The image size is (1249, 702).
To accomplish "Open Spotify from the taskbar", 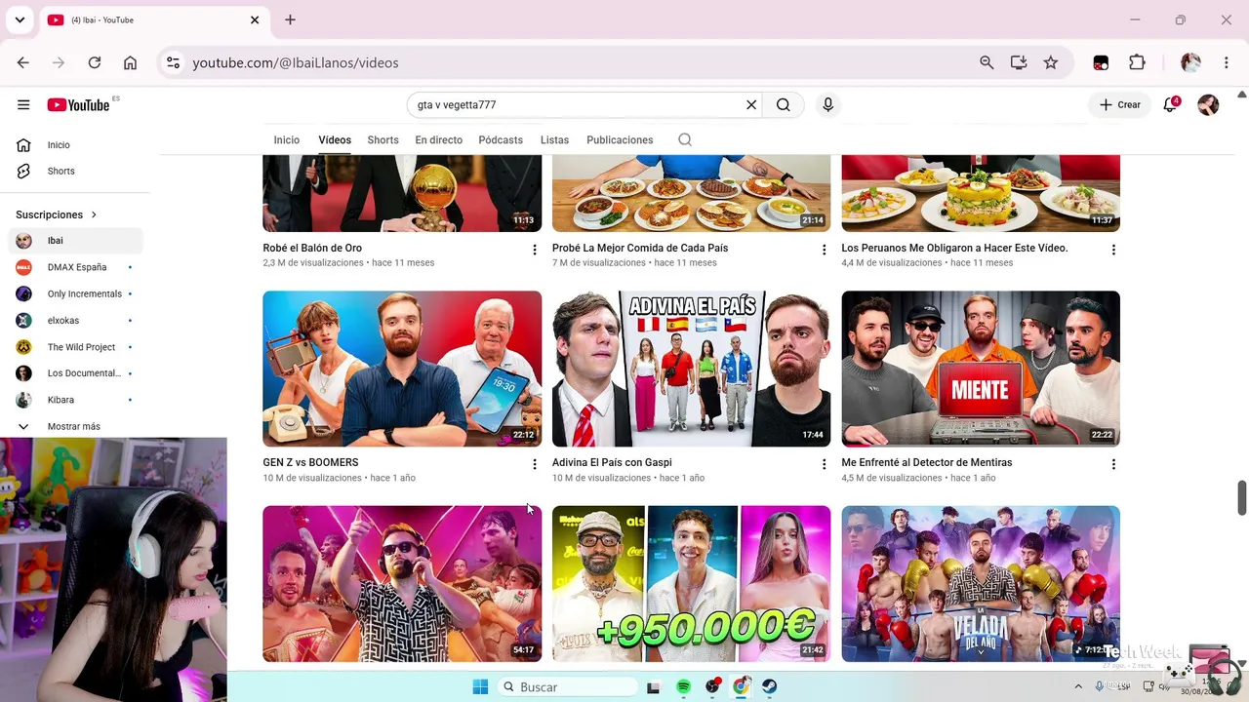I will pos(683,687).
